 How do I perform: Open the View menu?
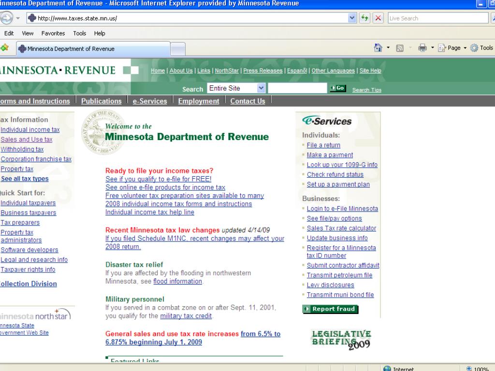(x=28, y=33)
